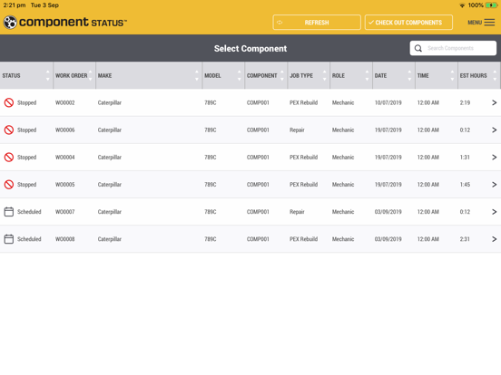Viewport: 501px width, 375px height.
Task: Sort by the Date column
Action: click(394, 75)
